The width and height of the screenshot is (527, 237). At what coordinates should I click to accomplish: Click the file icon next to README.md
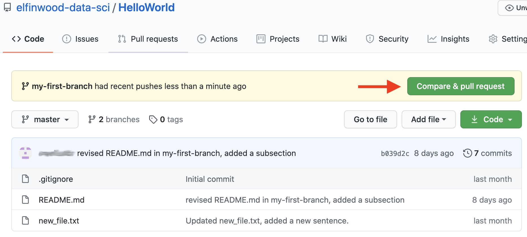pos(25,200)
